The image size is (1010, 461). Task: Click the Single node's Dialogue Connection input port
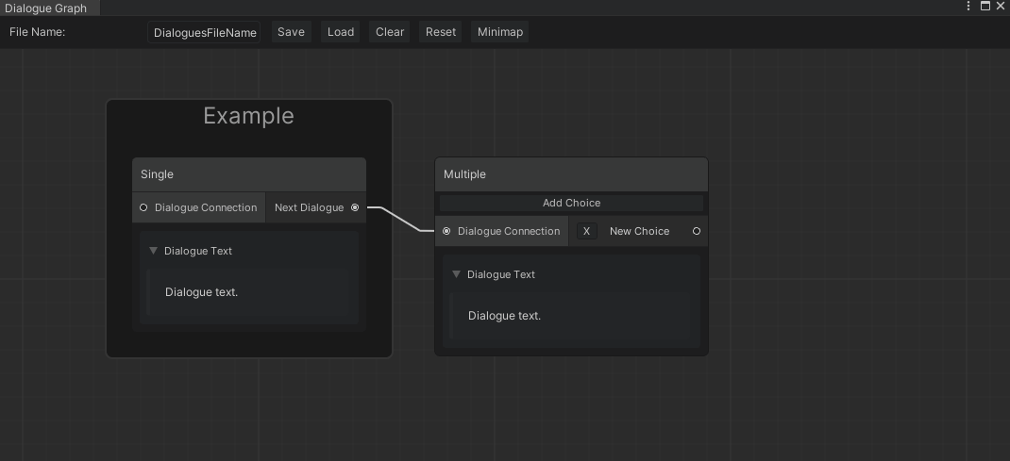(x=143, y=207)
